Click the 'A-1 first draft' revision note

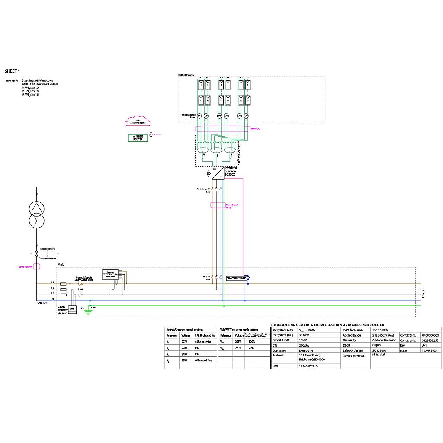[x=378, y=354]
